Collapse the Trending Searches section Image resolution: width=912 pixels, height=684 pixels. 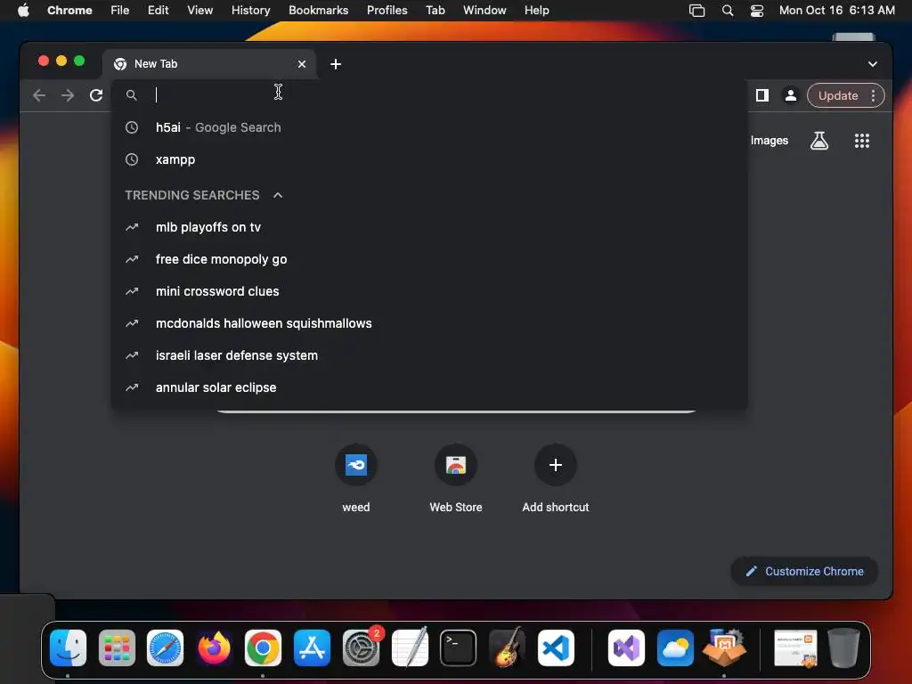coord(278,195)
